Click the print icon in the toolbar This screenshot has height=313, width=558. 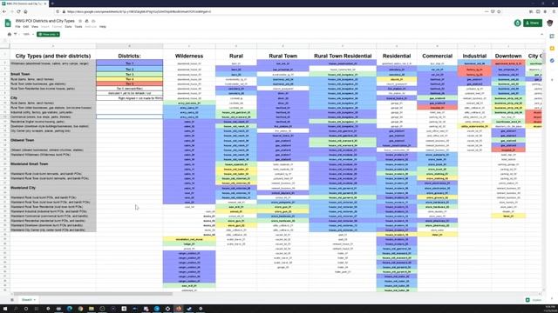[x=10, y=35]
